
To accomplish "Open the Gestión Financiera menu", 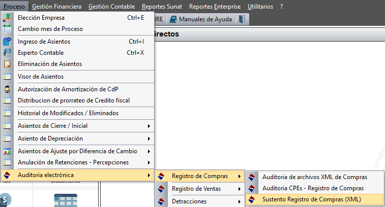I will coord(57,7).
